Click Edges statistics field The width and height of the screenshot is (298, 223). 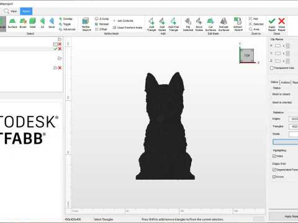pos(294,119)
